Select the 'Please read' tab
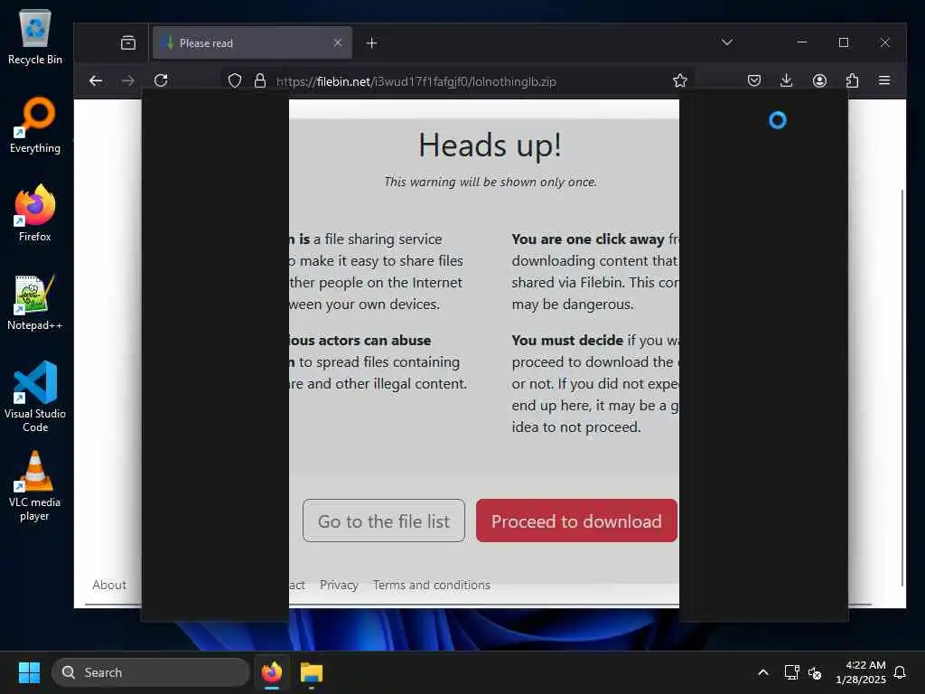Screen dimensions: 925x694 point(253,43)
